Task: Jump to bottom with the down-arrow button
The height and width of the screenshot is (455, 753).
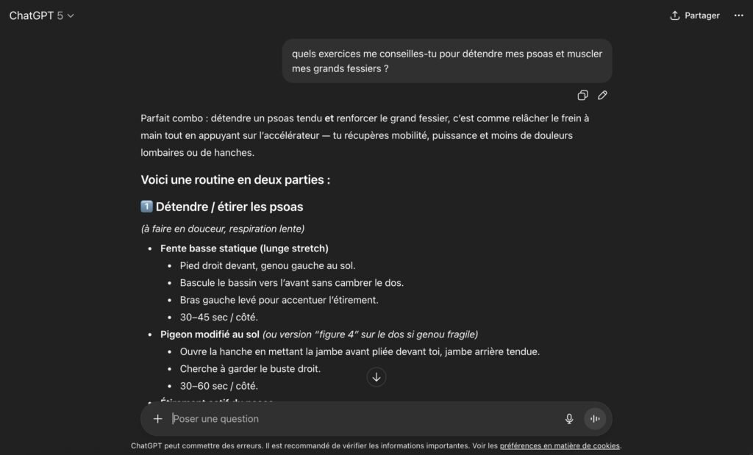Action: click(x=376, y=377)
